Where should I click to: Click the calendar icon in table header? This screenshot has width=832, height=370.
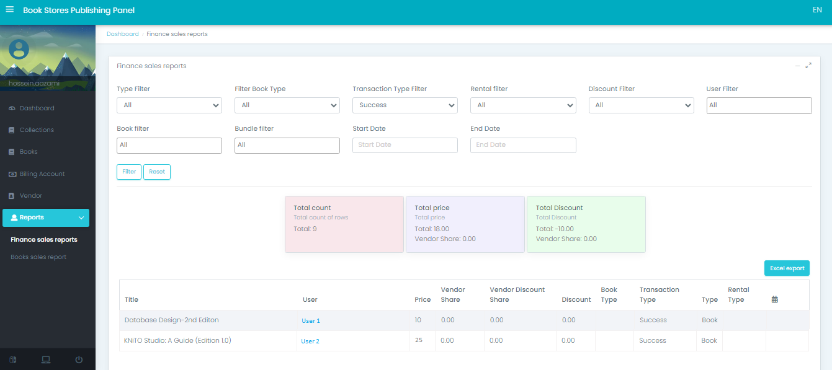click(x=774, y=299)
